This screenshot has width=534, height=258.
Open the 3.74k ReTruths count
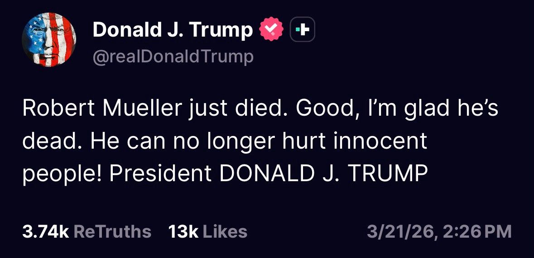tap(87, 232)
